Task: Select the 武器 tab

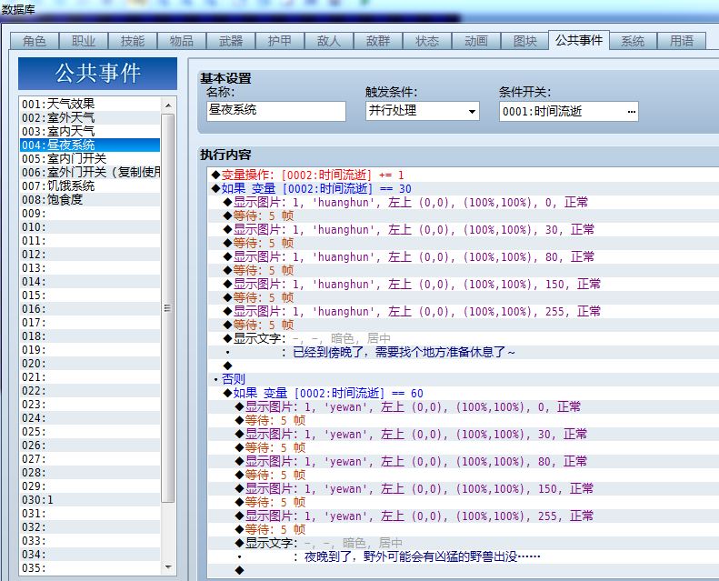Action: point(231,41)
